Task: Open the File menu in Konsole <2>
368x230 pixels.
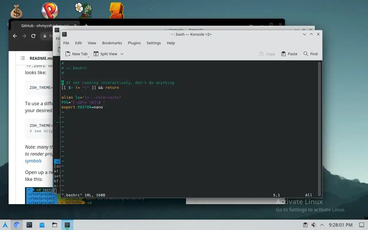Action: [66, 43]
